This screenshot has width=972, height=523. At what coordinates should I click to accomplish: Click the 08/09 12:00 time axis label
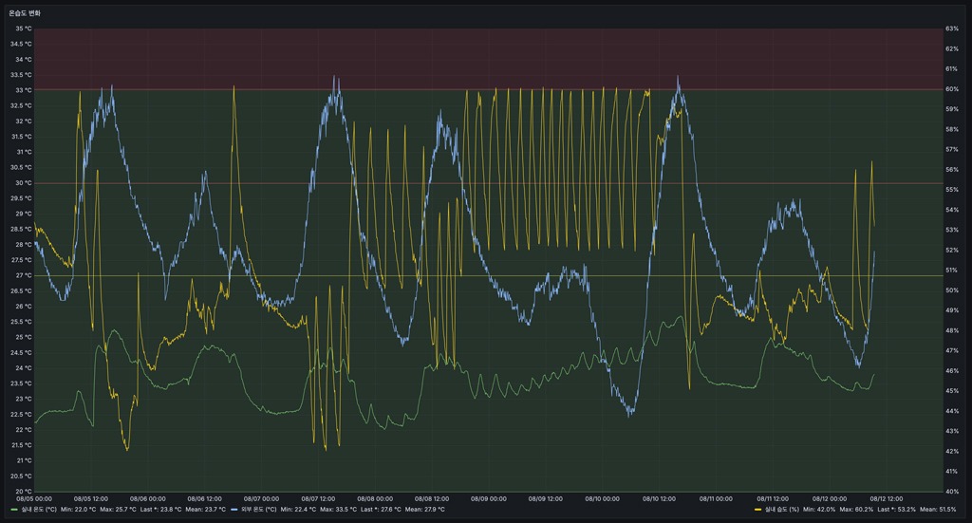click(545, 498)
